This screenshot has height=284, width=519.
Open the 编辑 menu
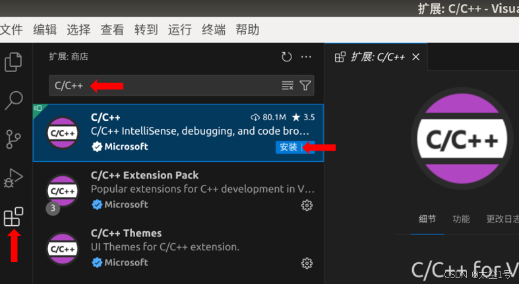(45, 30)
